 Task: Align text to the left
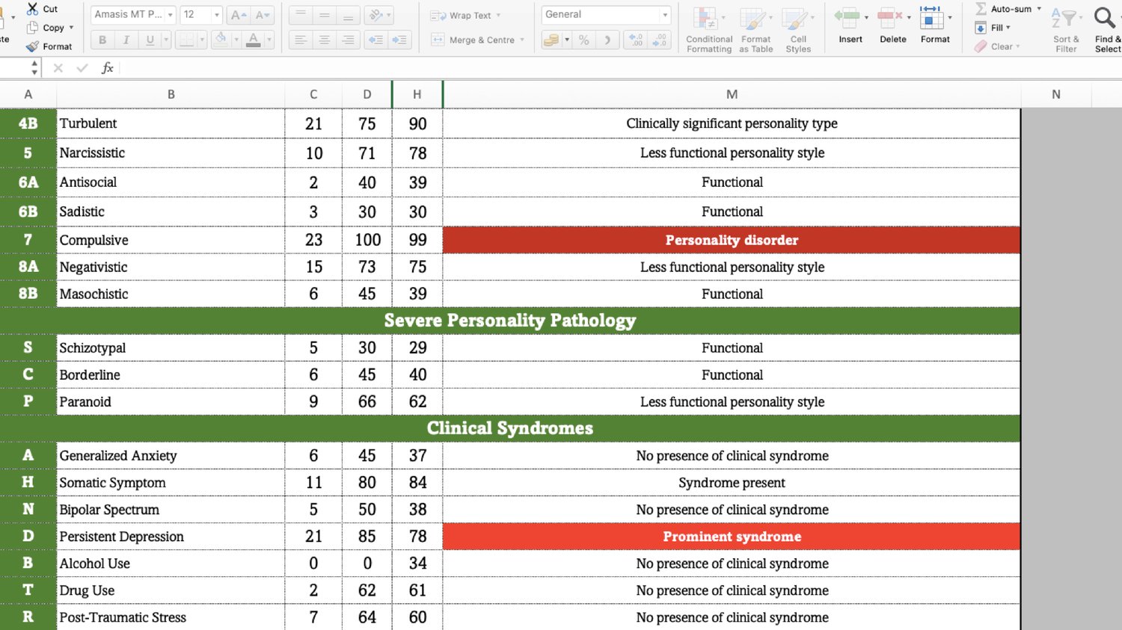point(301,40)
